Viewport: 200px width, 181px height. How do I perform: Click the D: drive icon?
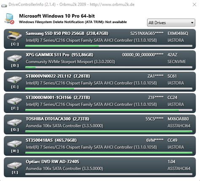coord(14,58)
